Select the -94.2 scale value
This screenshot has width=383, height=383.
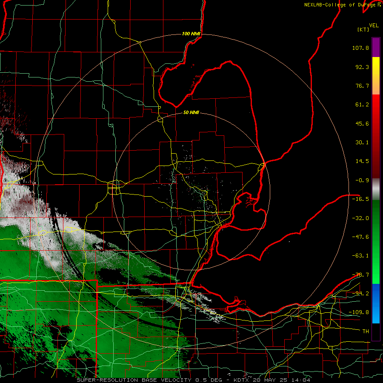tap(360, 293)
